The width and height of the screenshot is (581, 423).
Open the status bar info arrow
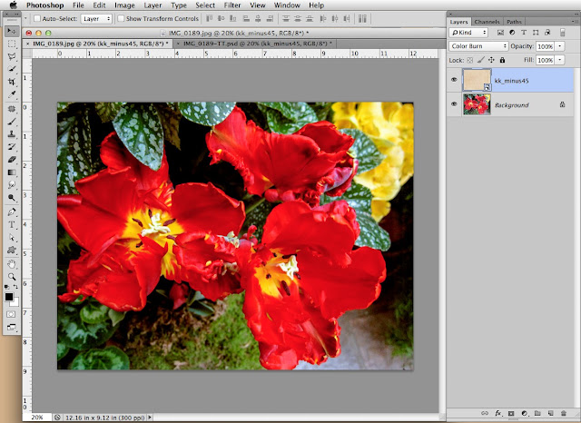(150, 418)
